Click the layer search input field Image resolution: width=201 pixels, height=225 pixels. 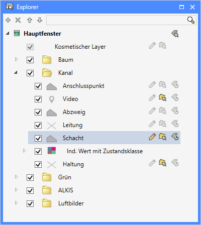[x=117, y=20]
